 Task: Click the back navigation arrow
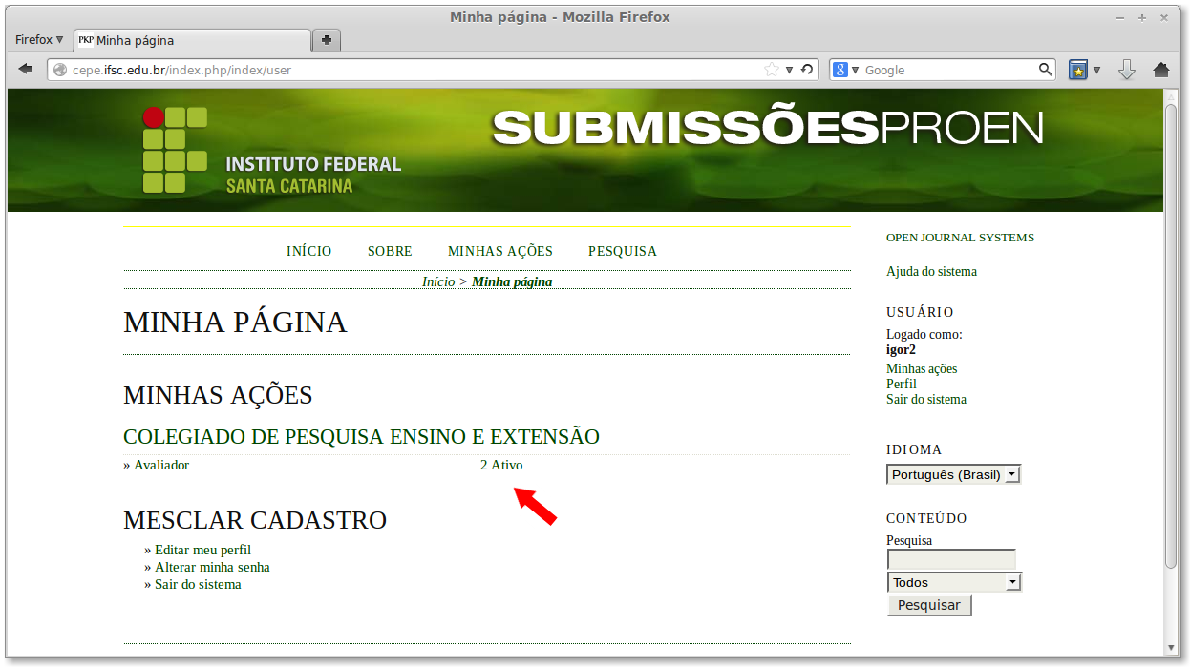point(26,69)
